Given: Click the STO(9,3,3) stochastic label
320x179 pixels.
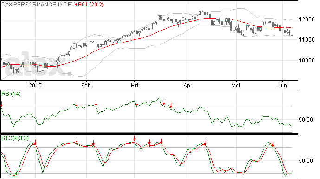Looking at the screenshot, I should click(x=15, y=138).
